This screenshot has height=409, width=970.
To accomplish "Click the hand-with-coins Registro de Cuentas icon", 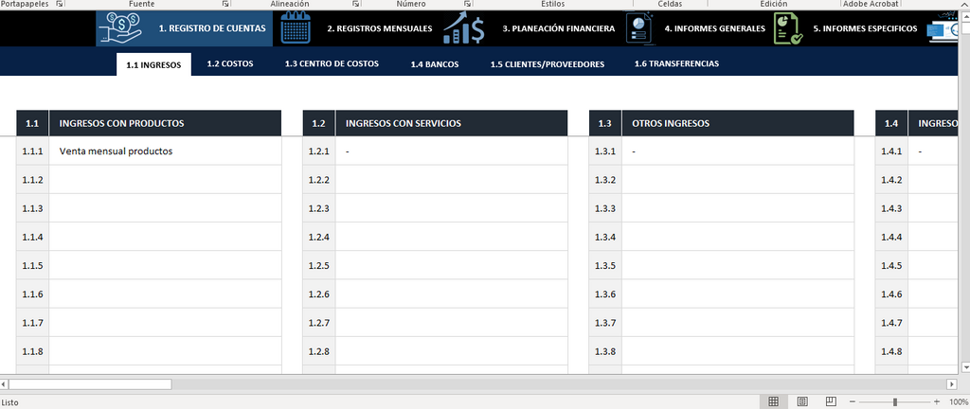I will [123, 27].
